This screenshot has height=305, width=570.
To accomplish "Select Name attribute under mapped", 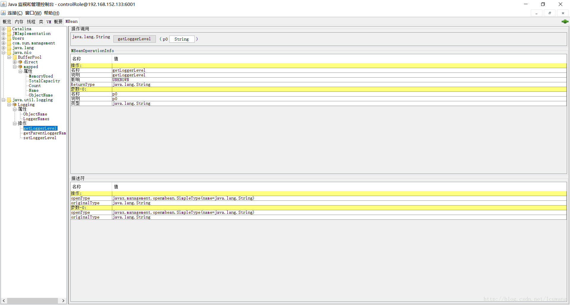I will (34, 90).
